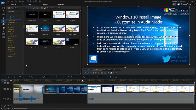Switch to the Capture tab
The width and height of the screenshot is (196, 110).
pos(14,4)
